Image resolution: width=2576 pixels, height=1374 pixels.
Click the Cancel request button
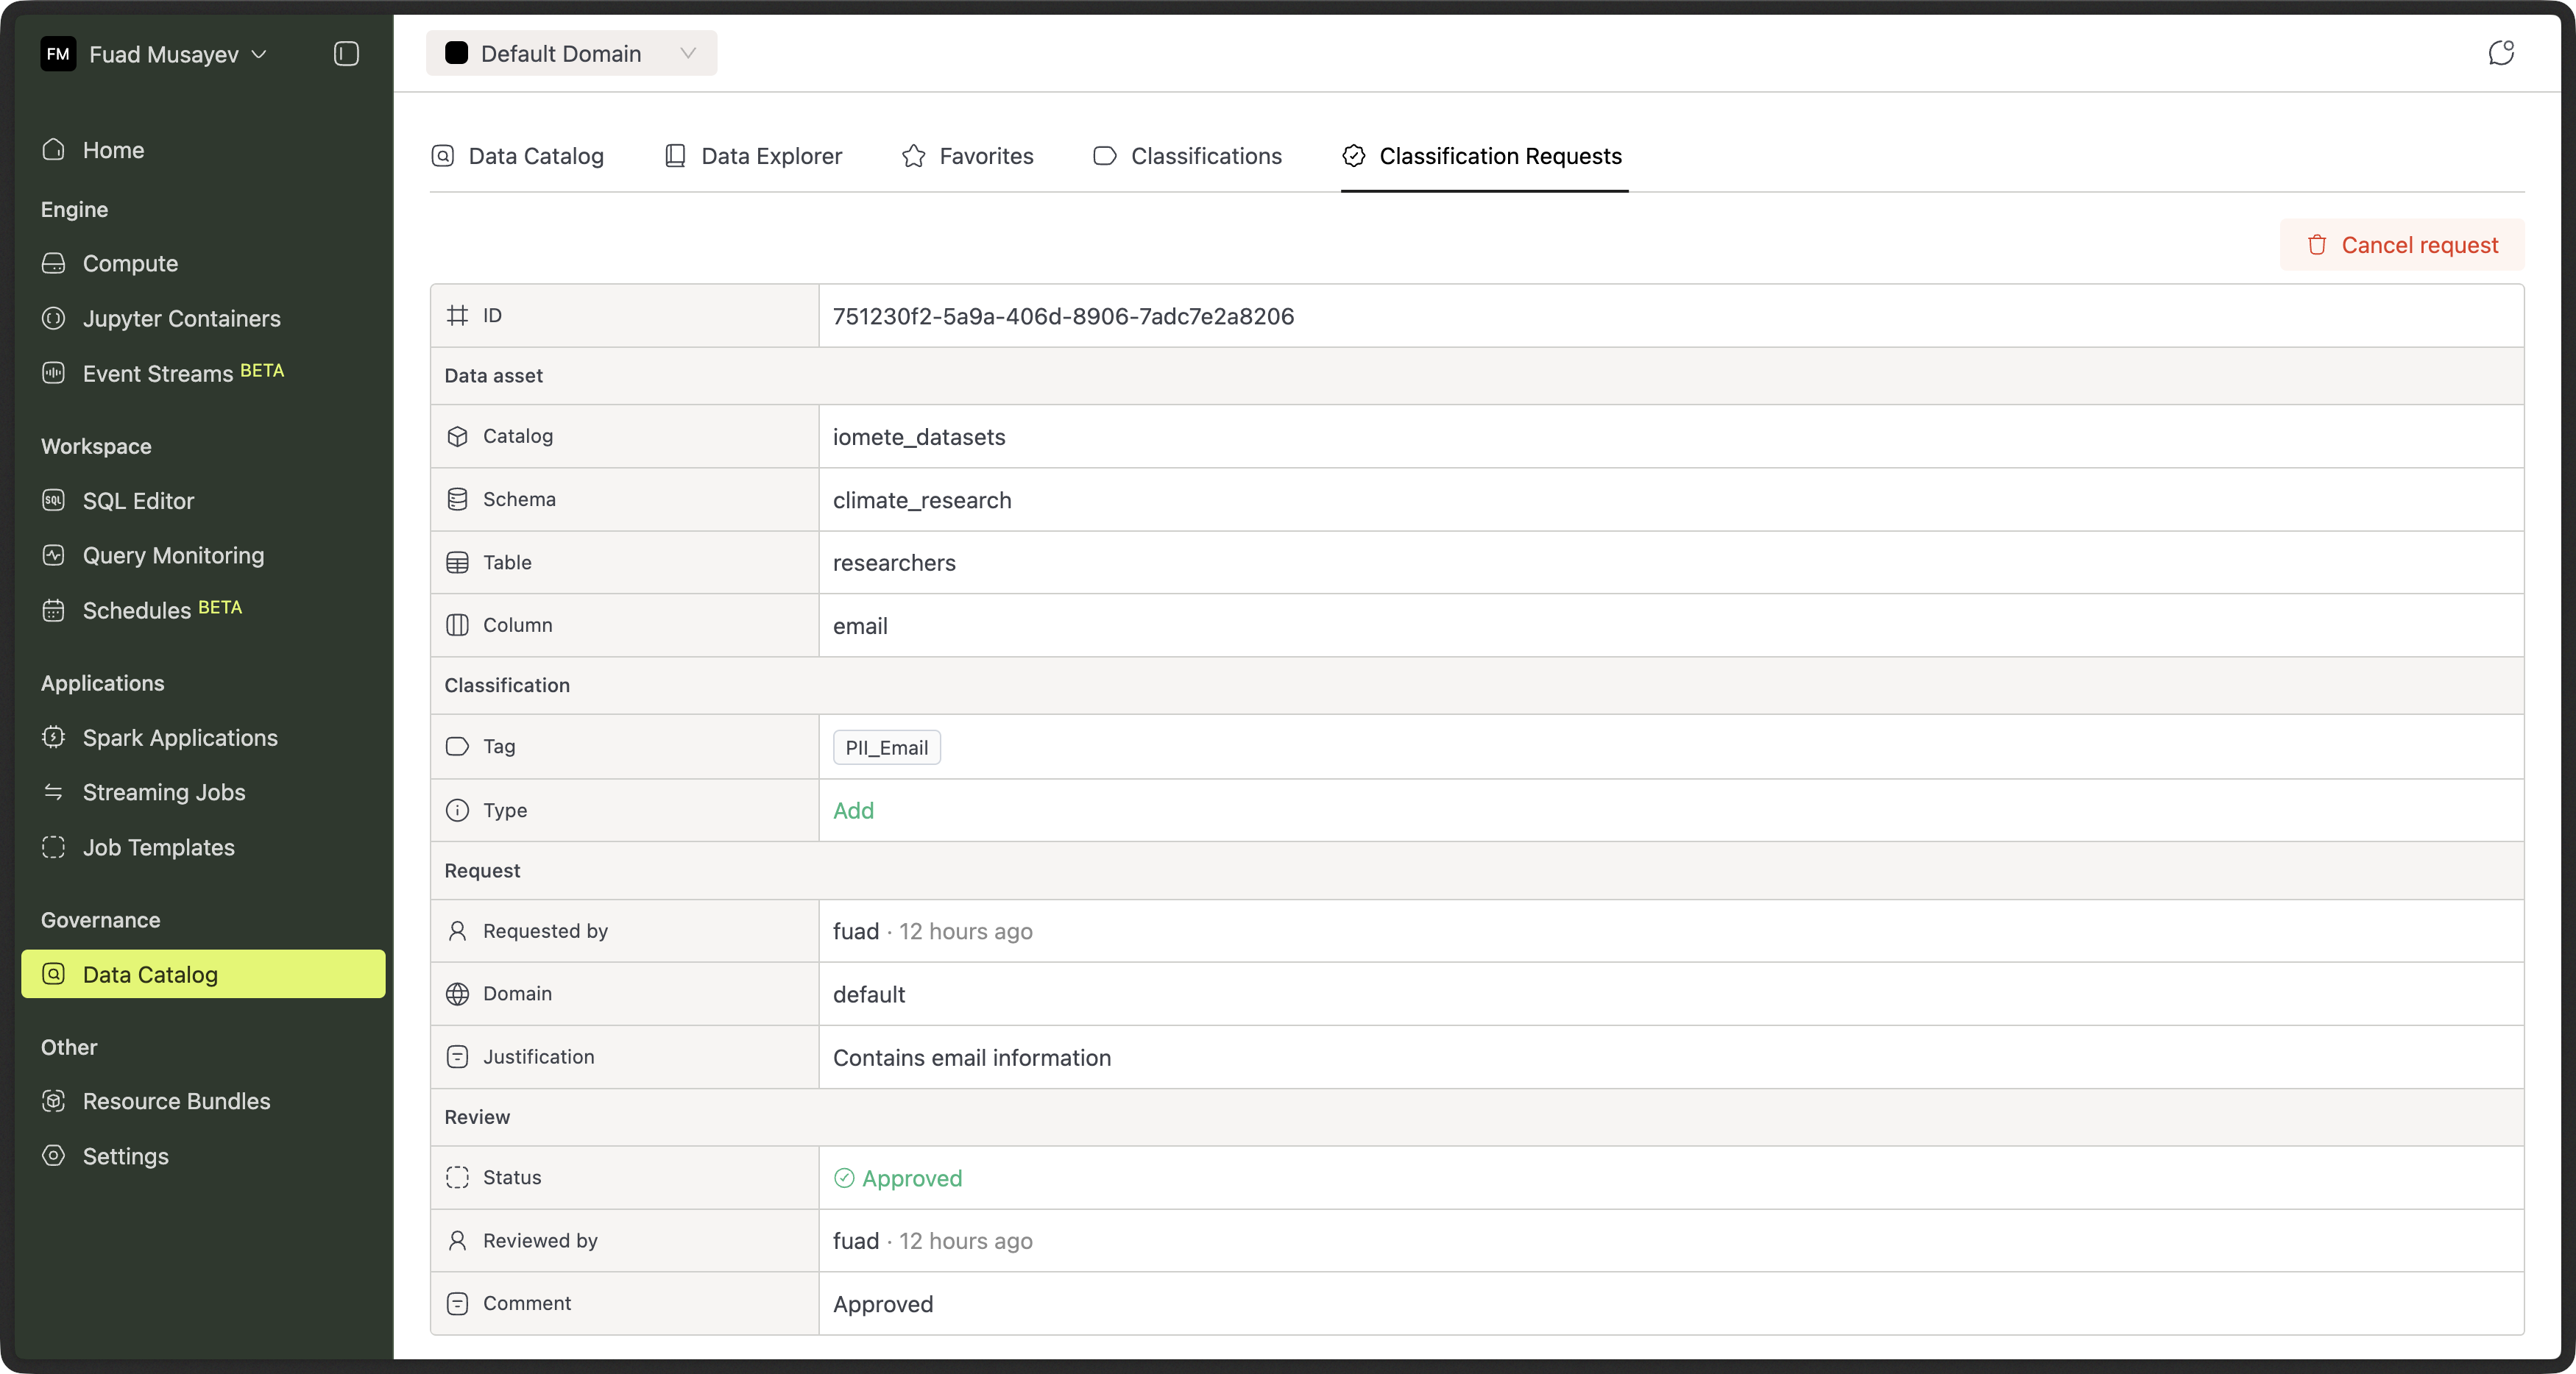coord(2402,245)
